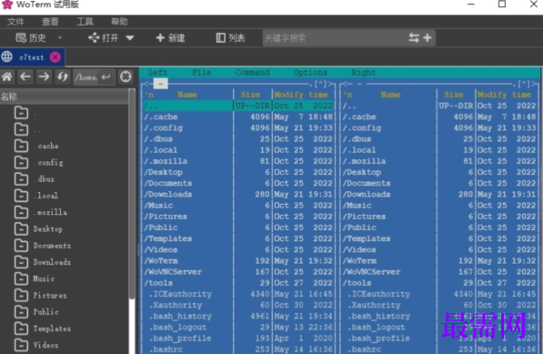
Task: Select /Downloads in left panel
Action: tap(238, 195)
